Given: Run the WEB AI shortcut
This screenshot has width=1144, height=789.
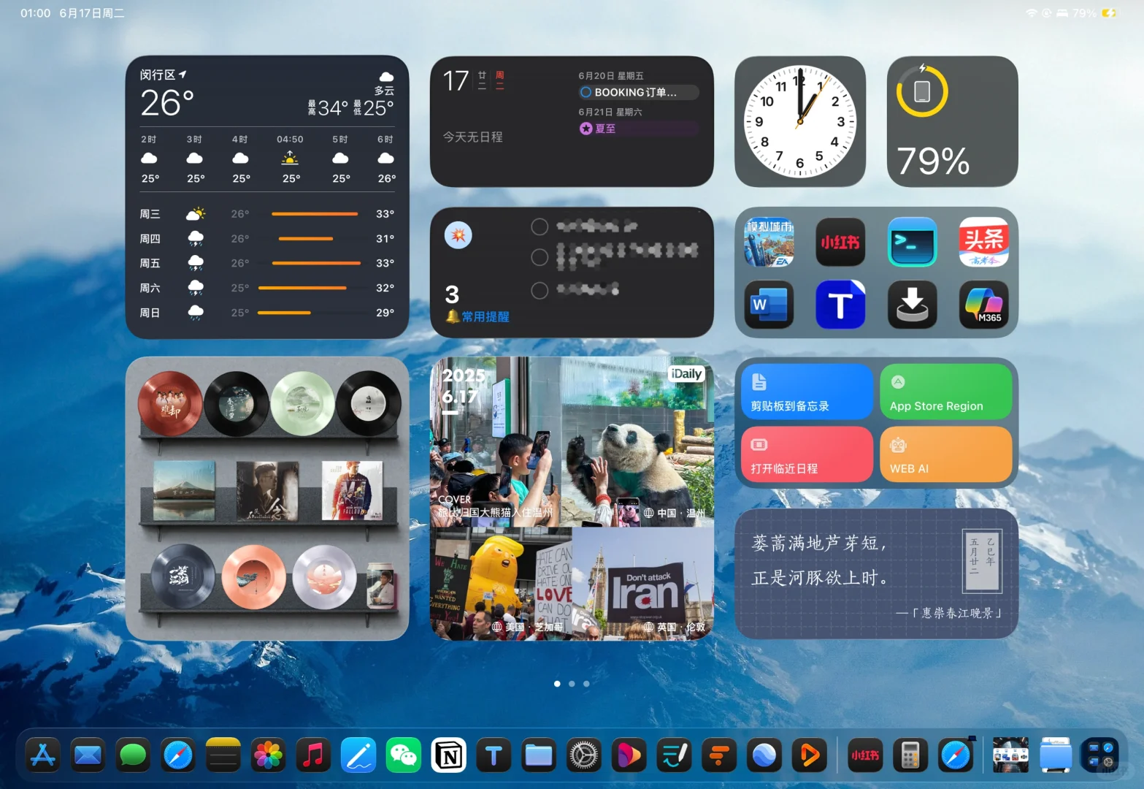Looking at the screenshot, I should (946, 454).
